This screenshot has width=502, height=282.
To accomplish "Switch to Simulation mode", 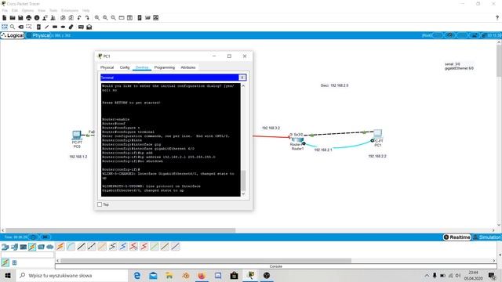I will tap(487, 237).
